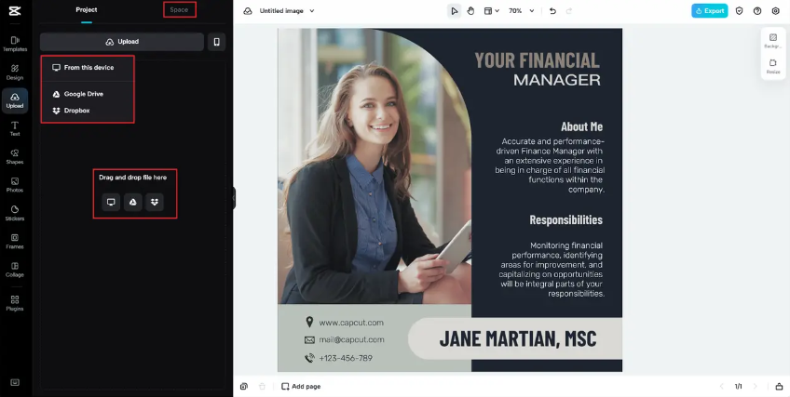Viewport: 790px width, 397px height.
Task: Select the About Me heading on canvas
Action: [582, 126]
